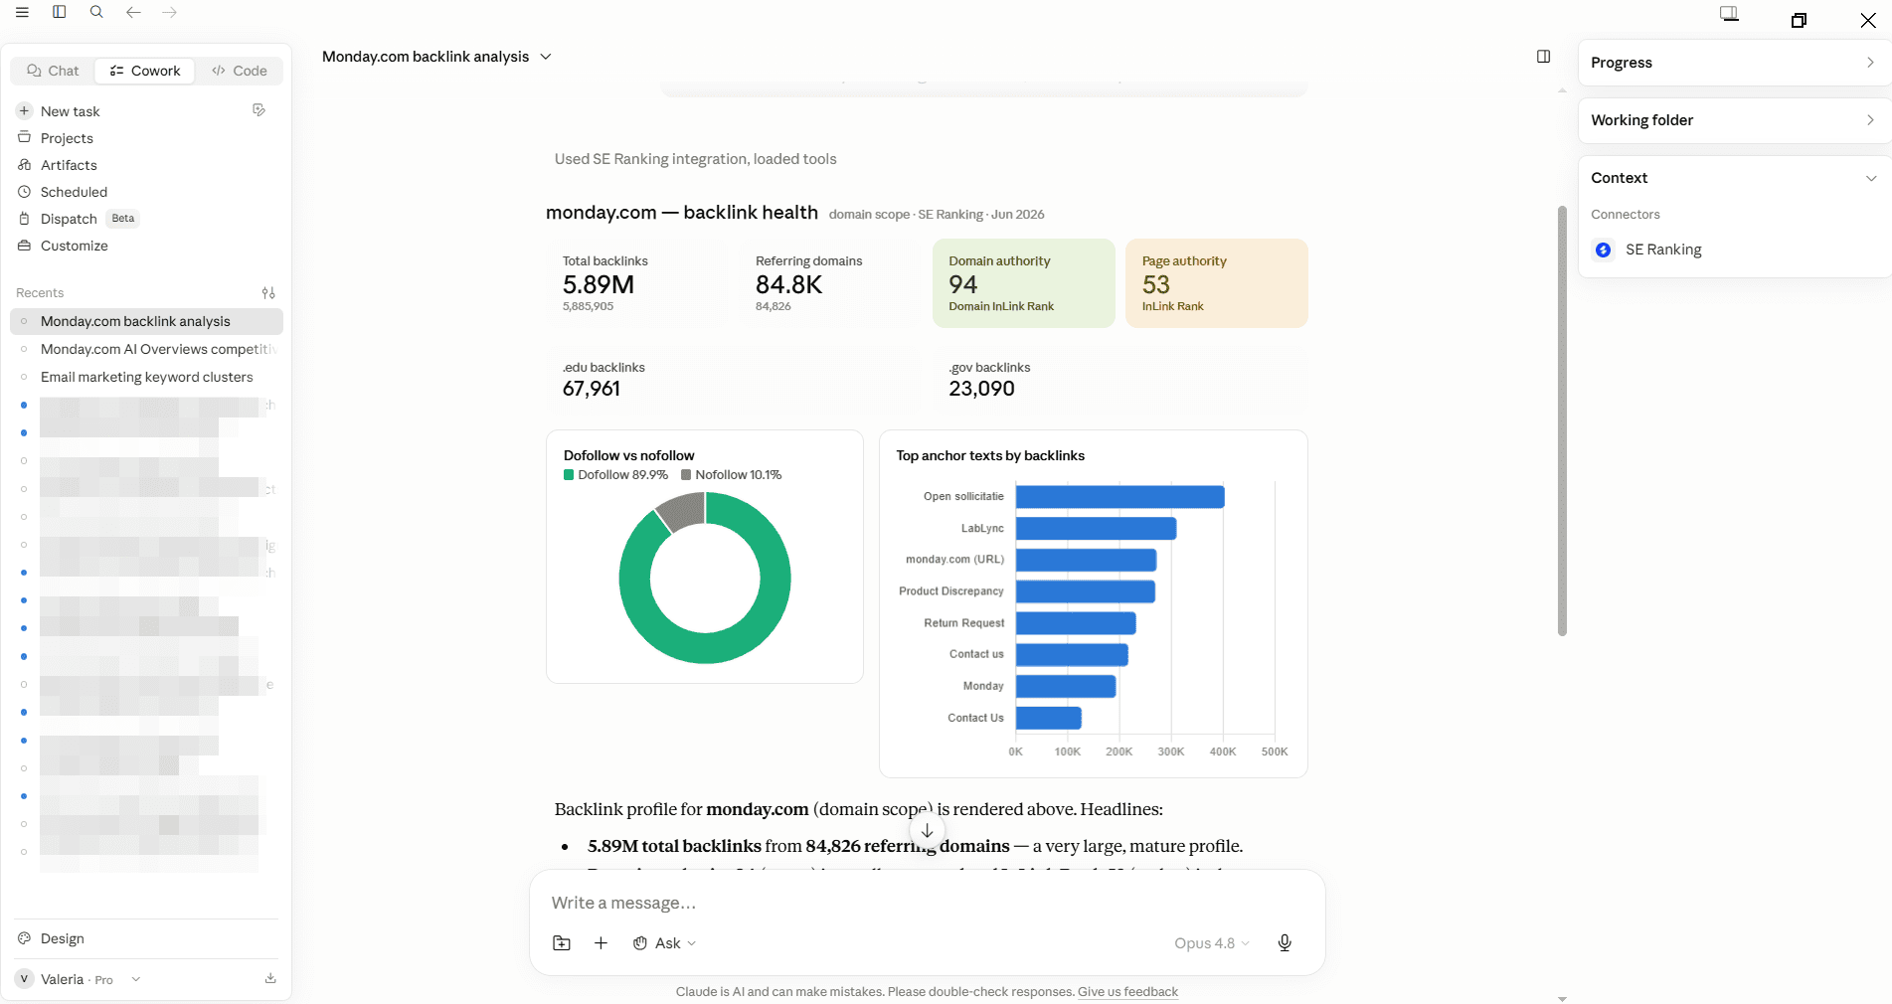Click the SE Ranking connector icon
1892x1004 pixels.
1603,250
